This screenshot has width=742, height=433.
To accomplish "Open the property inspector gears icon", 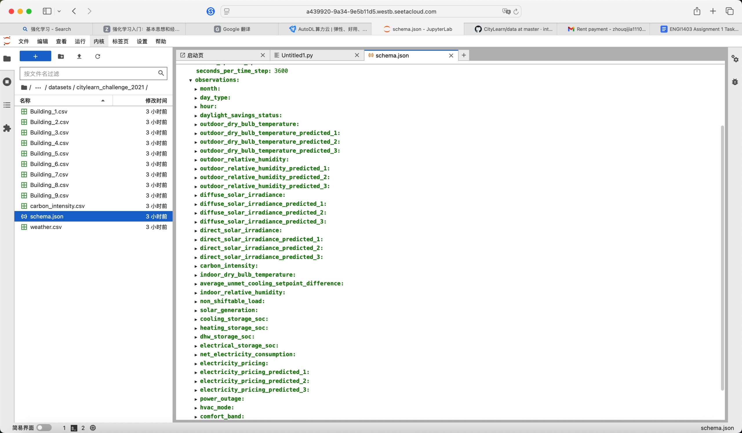I will click(735, 58).
